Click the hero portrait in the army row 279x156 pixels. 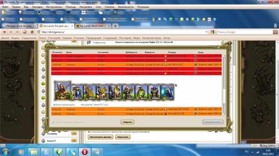tap(62, 91)
